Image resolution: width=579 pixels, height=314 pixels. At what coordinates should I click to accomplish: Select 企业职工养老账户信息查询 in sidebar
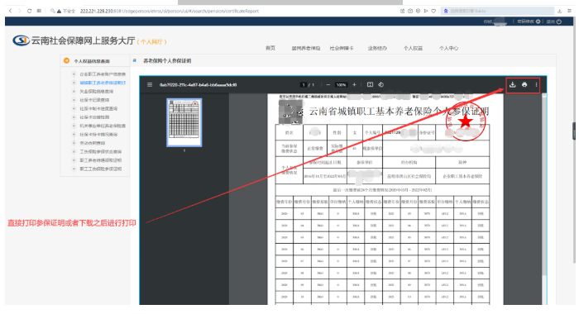pyautogui.click(x=103, y=74)
